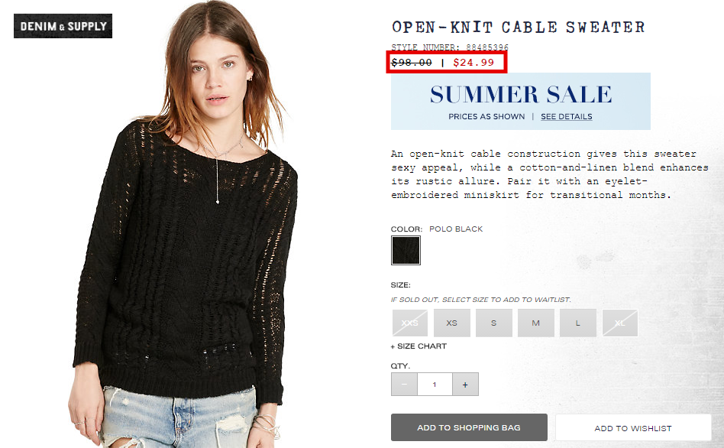Screen dimensions: 724x448
Task: Pick the Polo Black color swatch
Action: (406, 250)
